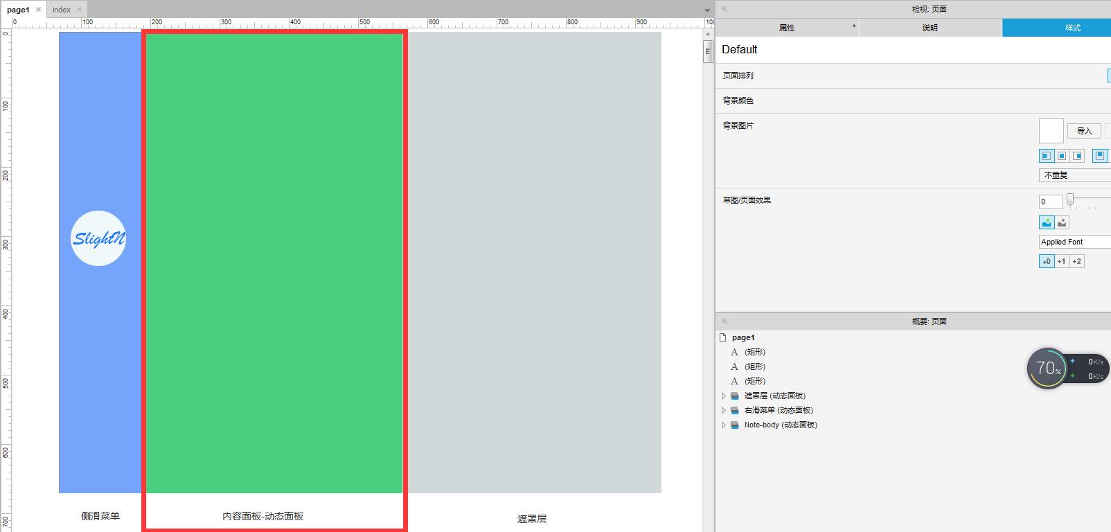The height and width of the screenshot is (532, 1111).
Task: Select the grayscale page effect icon
Action: 1063,222
